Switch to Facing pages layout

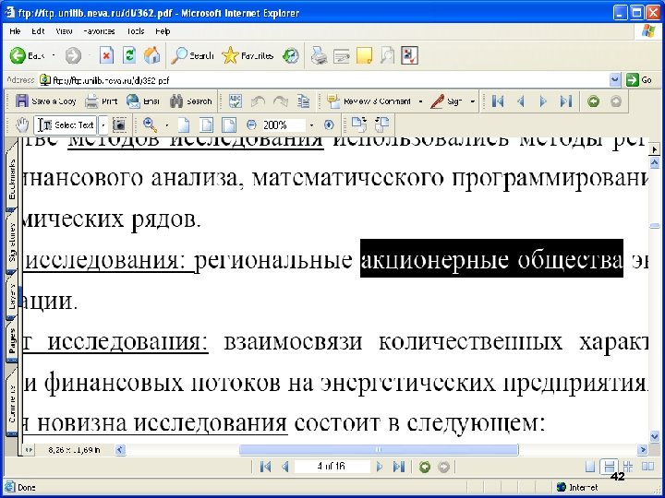coord(648,467)
